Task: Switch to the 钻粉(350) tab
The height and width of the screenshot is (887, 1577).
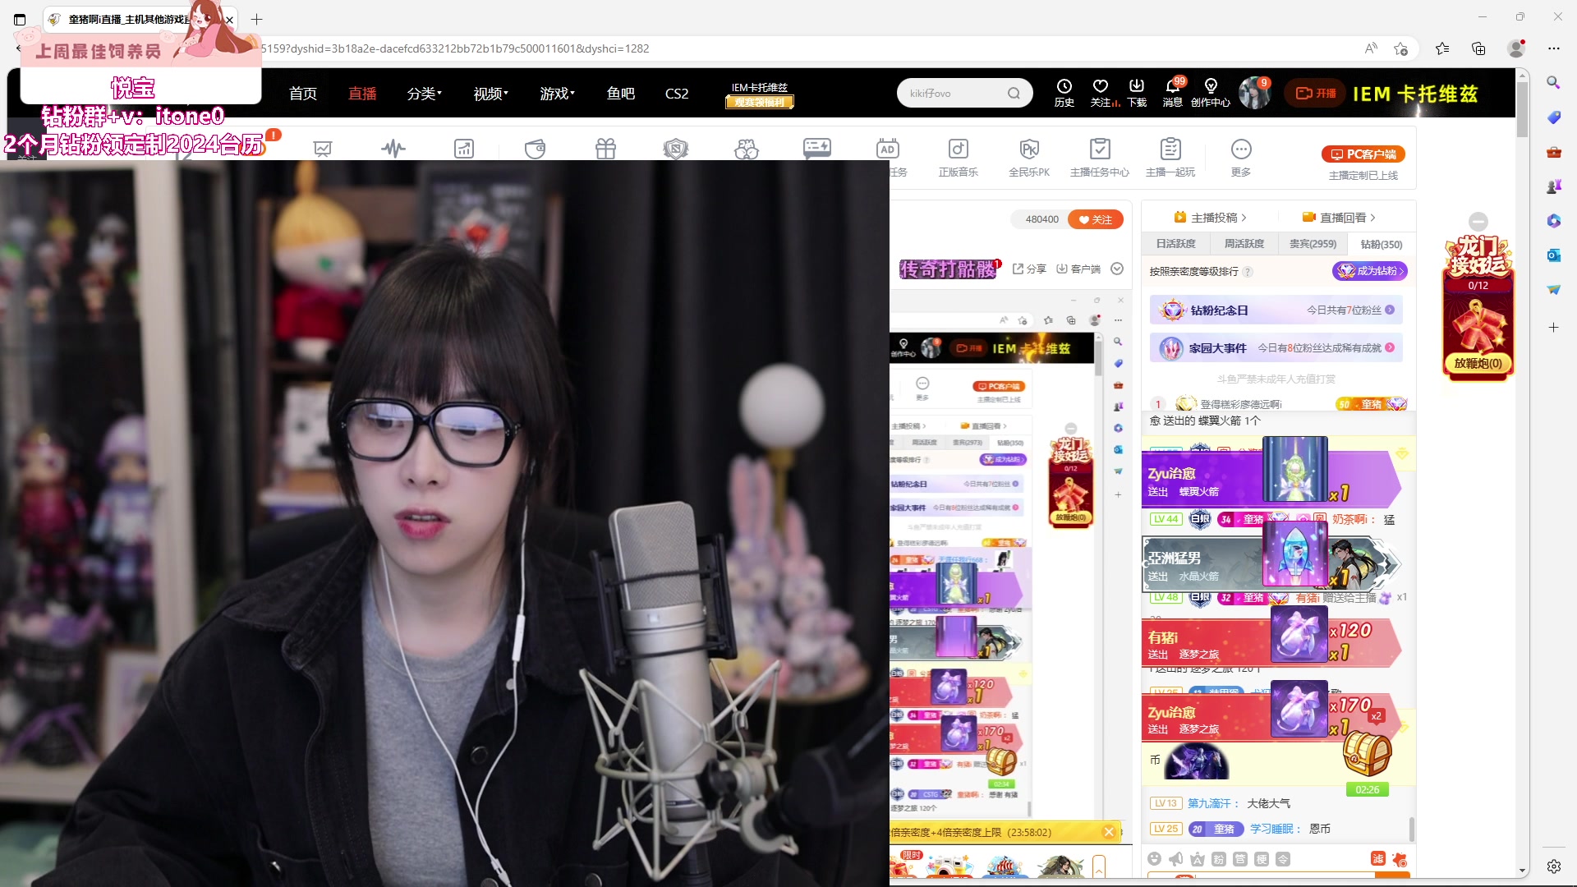Action: click(x=1381, y=244)
